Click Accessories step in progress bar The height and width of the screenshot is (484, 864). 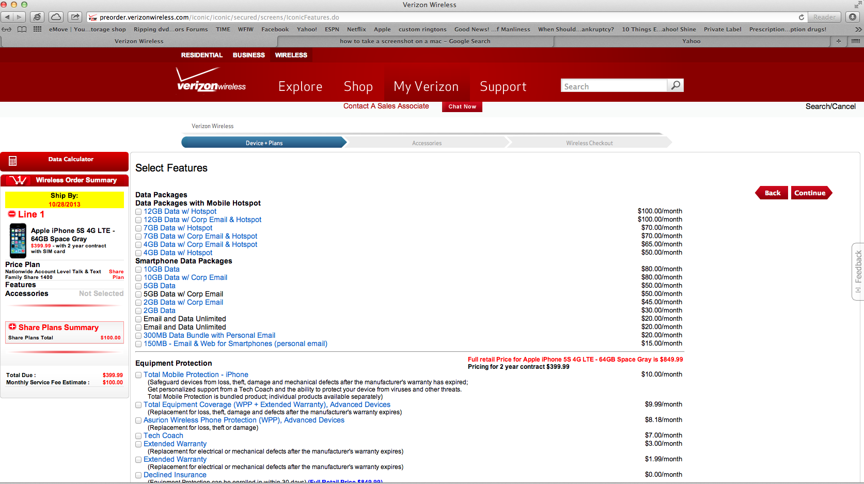coord(427,143)
